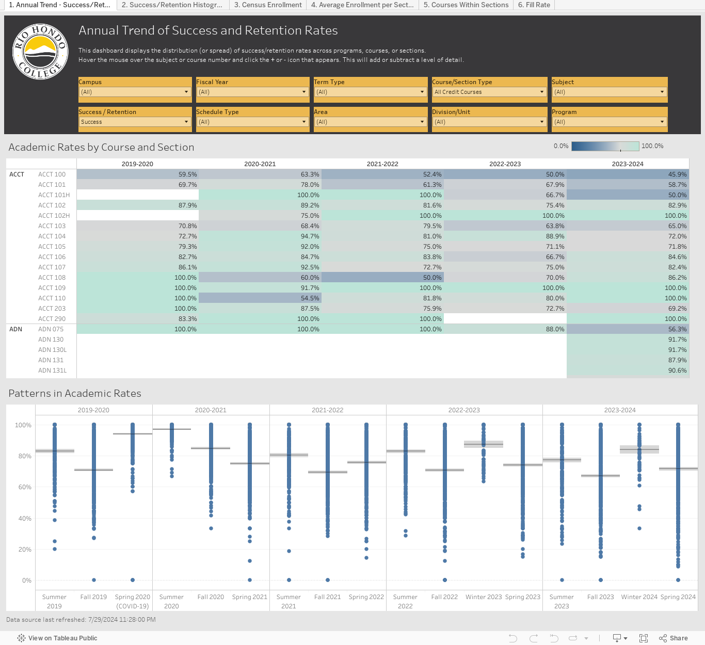Click the Patterns in Academic Rates title
Viewport: 705px width, 645px height.
point(75,393)
